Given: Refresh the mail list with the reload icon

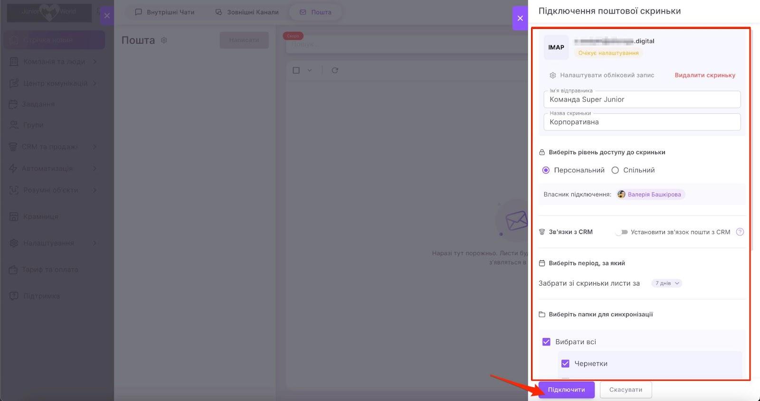Looking at the screenshot, I should [335, 70].
